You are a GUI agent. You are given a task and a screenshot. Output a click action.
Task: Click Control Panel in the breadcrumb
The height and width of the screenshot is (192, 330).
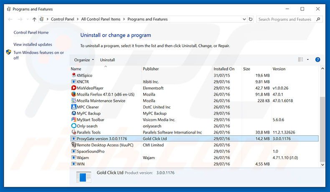(63, 19)
